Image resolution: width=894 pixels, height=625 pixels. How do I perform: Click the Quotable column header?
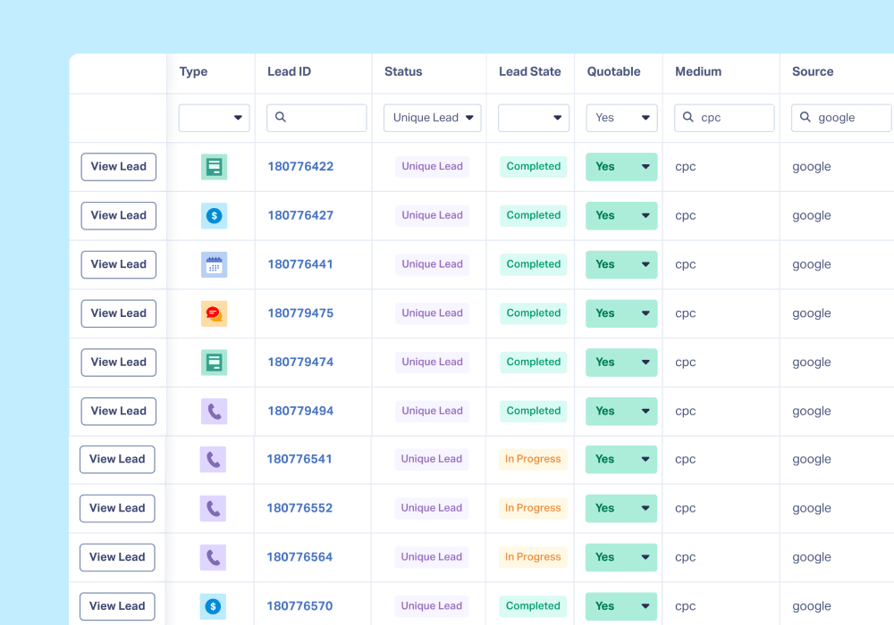[x=613, y=71]
